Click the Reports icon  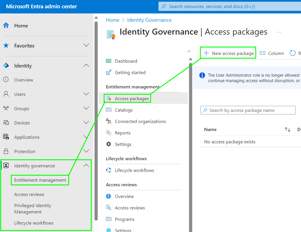[109, 133]
